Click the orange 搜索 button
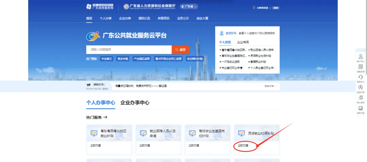This screenshot has width=367, height=162. (x=180, y=50)
